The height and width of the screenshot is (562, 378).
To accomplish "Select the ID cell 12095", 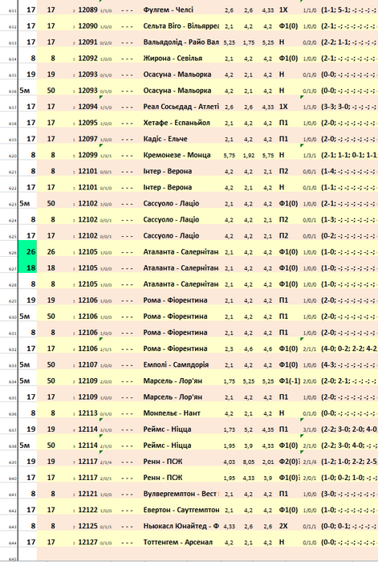I will tap(87, 123).
